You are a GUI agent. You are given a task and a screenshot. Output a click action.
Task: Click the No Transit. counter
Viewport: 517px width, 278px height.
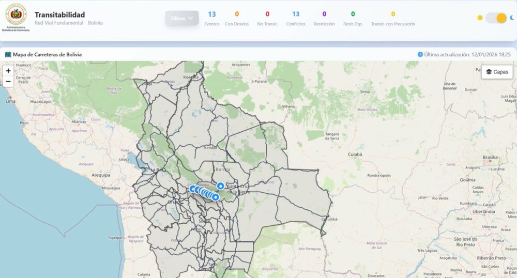(267, 18)
